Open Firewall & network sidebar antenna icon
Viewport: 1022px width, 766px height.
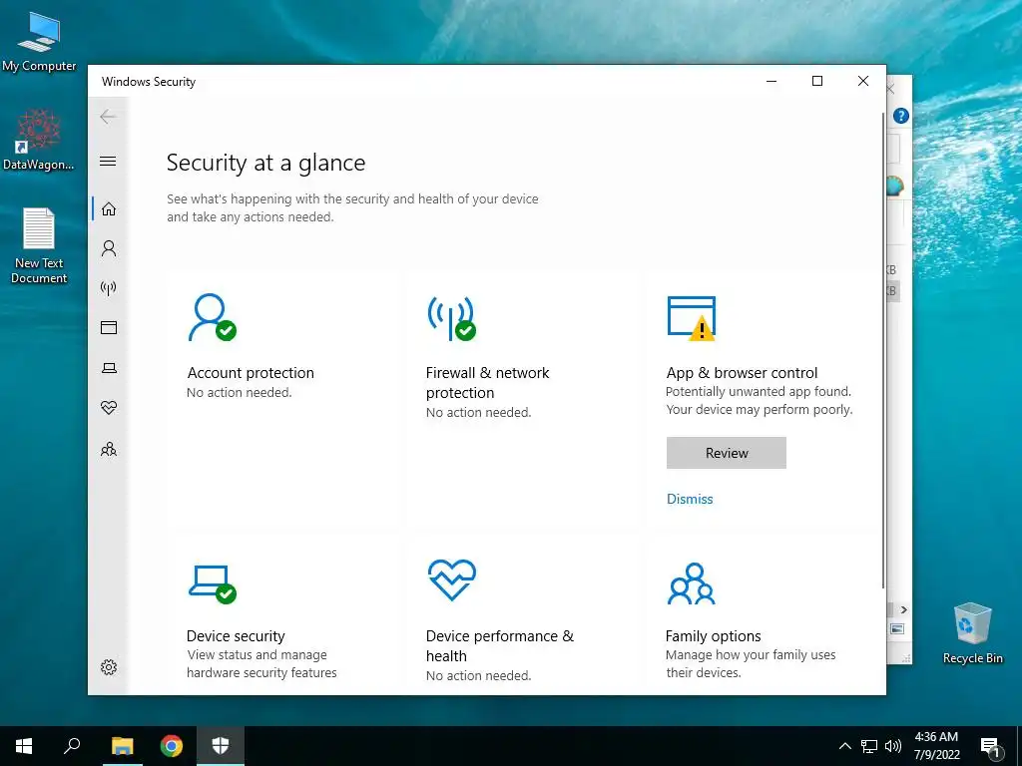coord(109,288)
